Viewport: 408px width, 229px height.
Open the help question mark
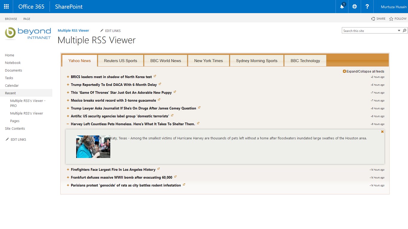pos(367,7)
